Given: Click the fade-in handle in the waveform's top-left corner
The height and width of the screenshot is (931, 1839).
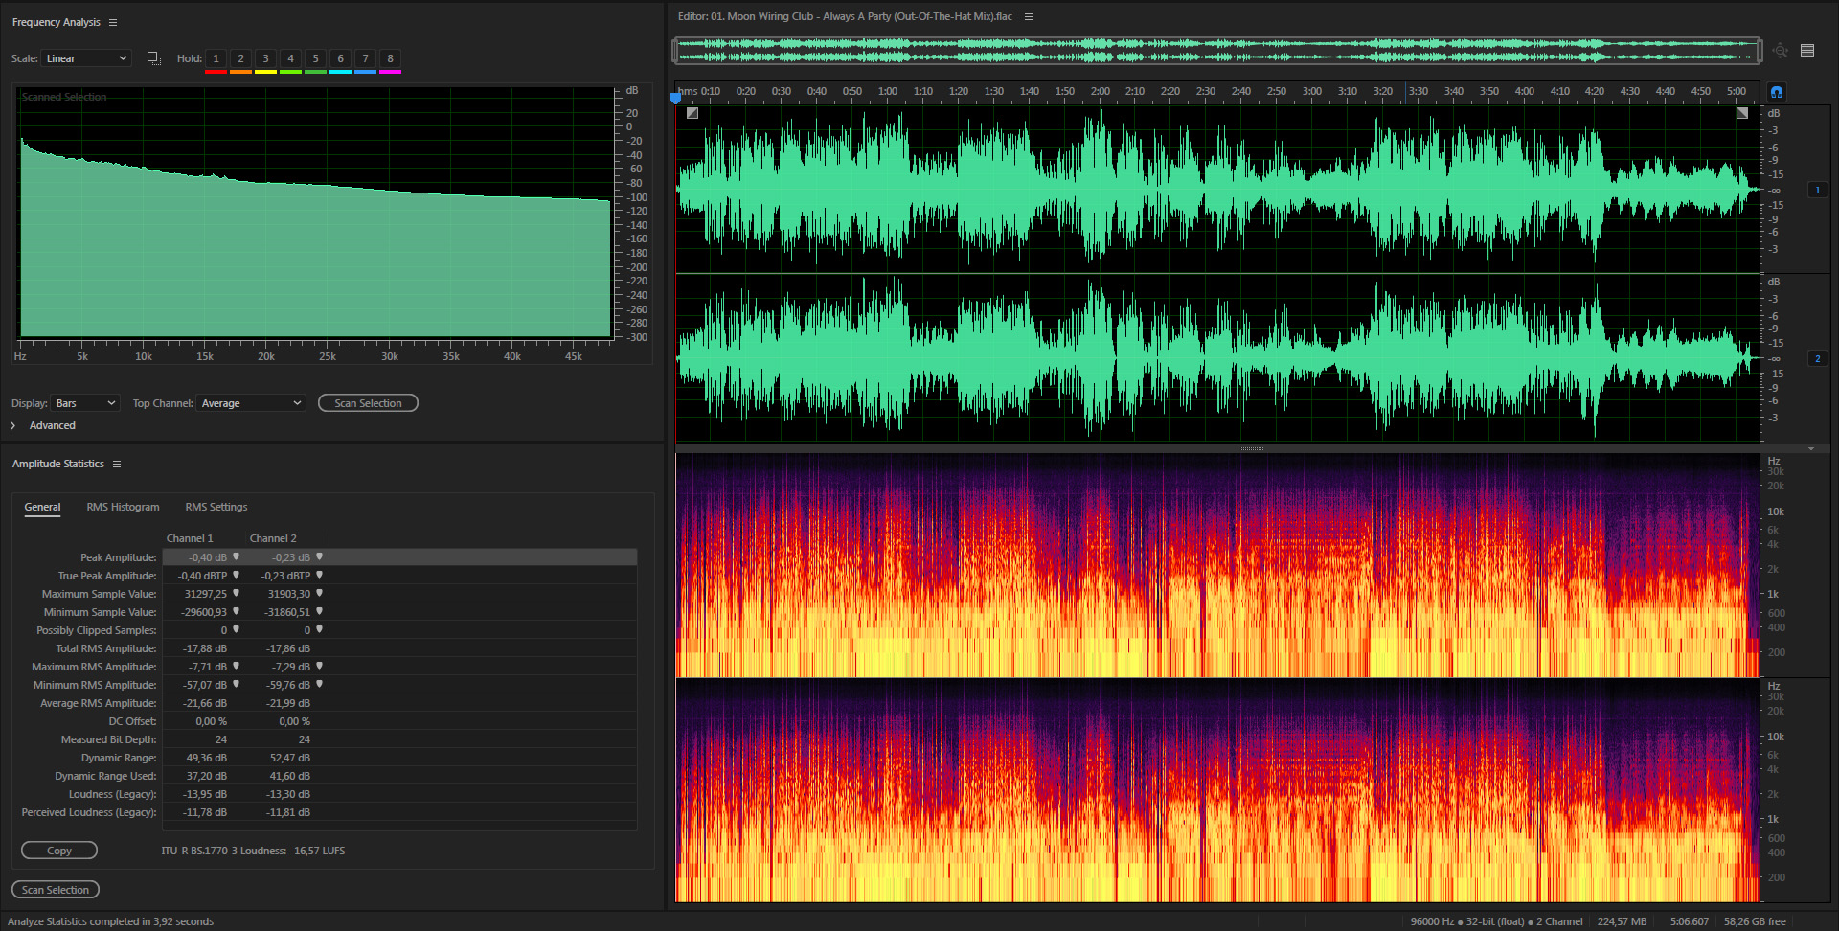Looking at the screenshot, I should 692,113.
